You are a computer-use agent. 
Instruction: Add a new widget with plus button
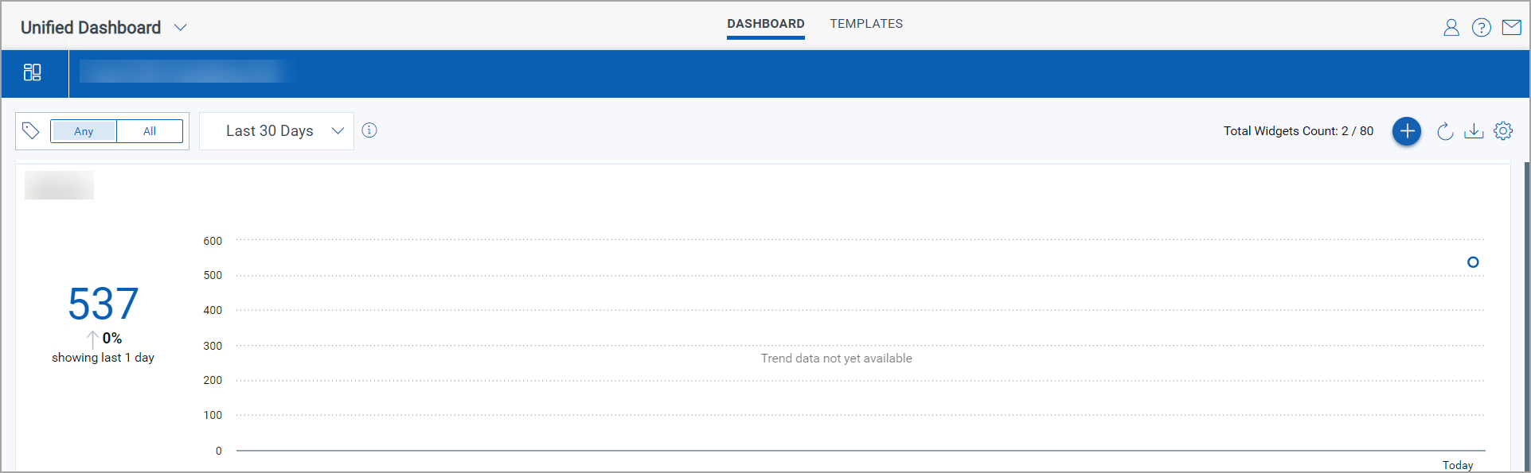click(1407, 131)
